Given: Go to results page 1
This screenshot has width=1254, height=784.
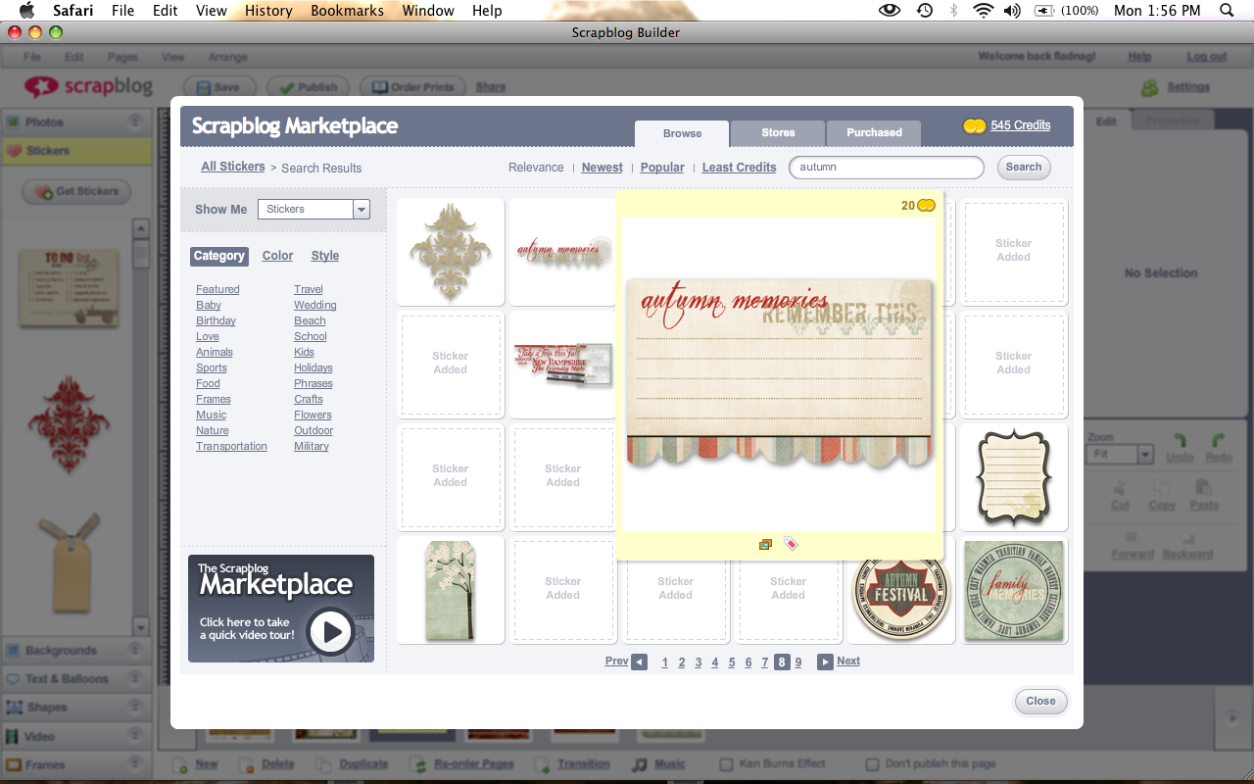Looking at the screenshot, I should pyautogui.click(x=664, y=662).
